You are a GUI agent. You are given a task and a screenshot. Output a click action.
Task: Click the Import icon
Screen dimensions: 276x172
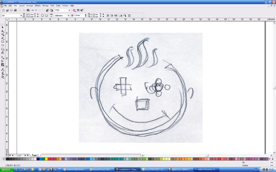pyautogui.click(x=47, y=10)
